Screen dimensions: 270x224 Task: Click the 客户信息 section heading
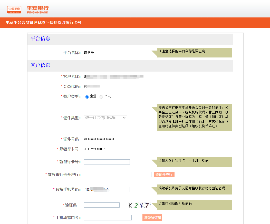41,65
